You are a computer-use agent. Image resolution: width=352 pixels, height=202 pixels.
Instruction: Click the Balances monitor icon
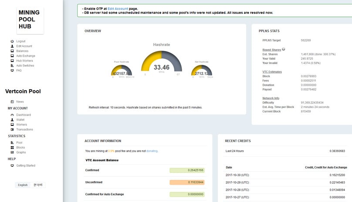tap(12, 51)
